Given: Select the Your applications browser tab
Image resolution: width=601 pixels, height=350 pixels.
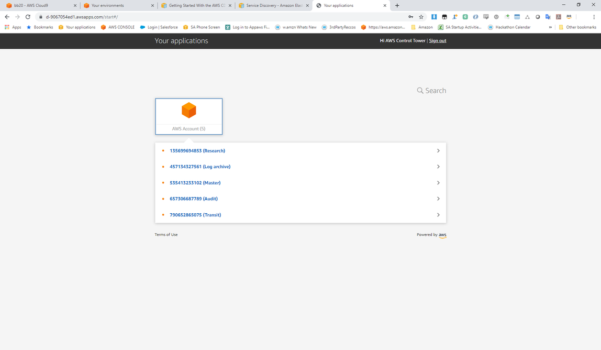Looking at the screenshot, I should pyautogui.click(x=351, y=5).
